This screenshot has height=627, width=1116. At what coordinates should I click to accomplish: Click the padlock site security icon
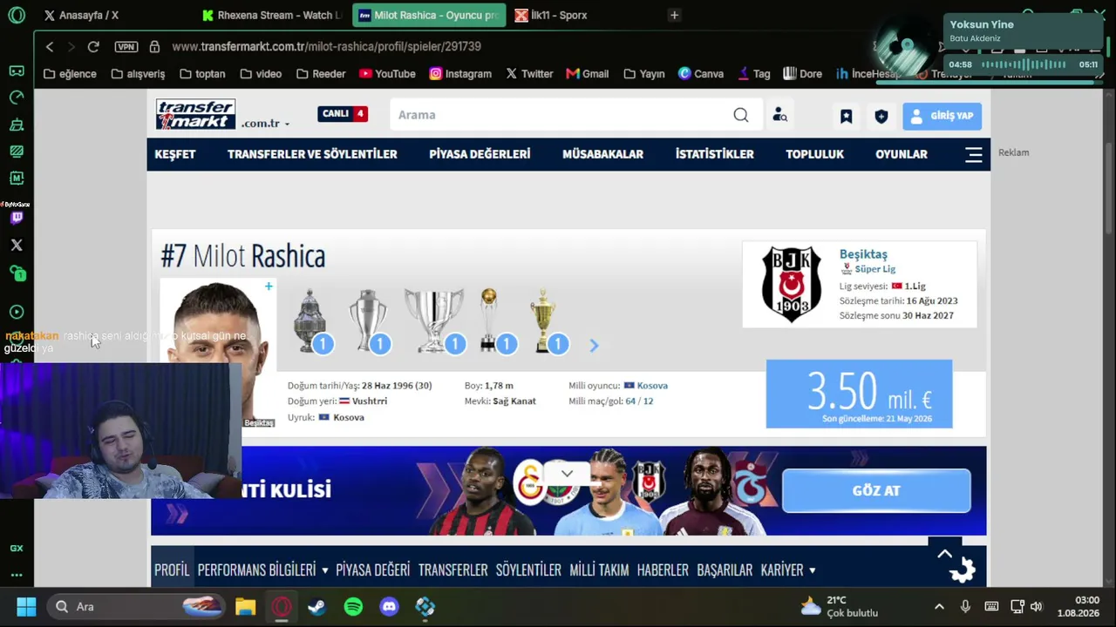pyautogui.click(x=154, y=46)
